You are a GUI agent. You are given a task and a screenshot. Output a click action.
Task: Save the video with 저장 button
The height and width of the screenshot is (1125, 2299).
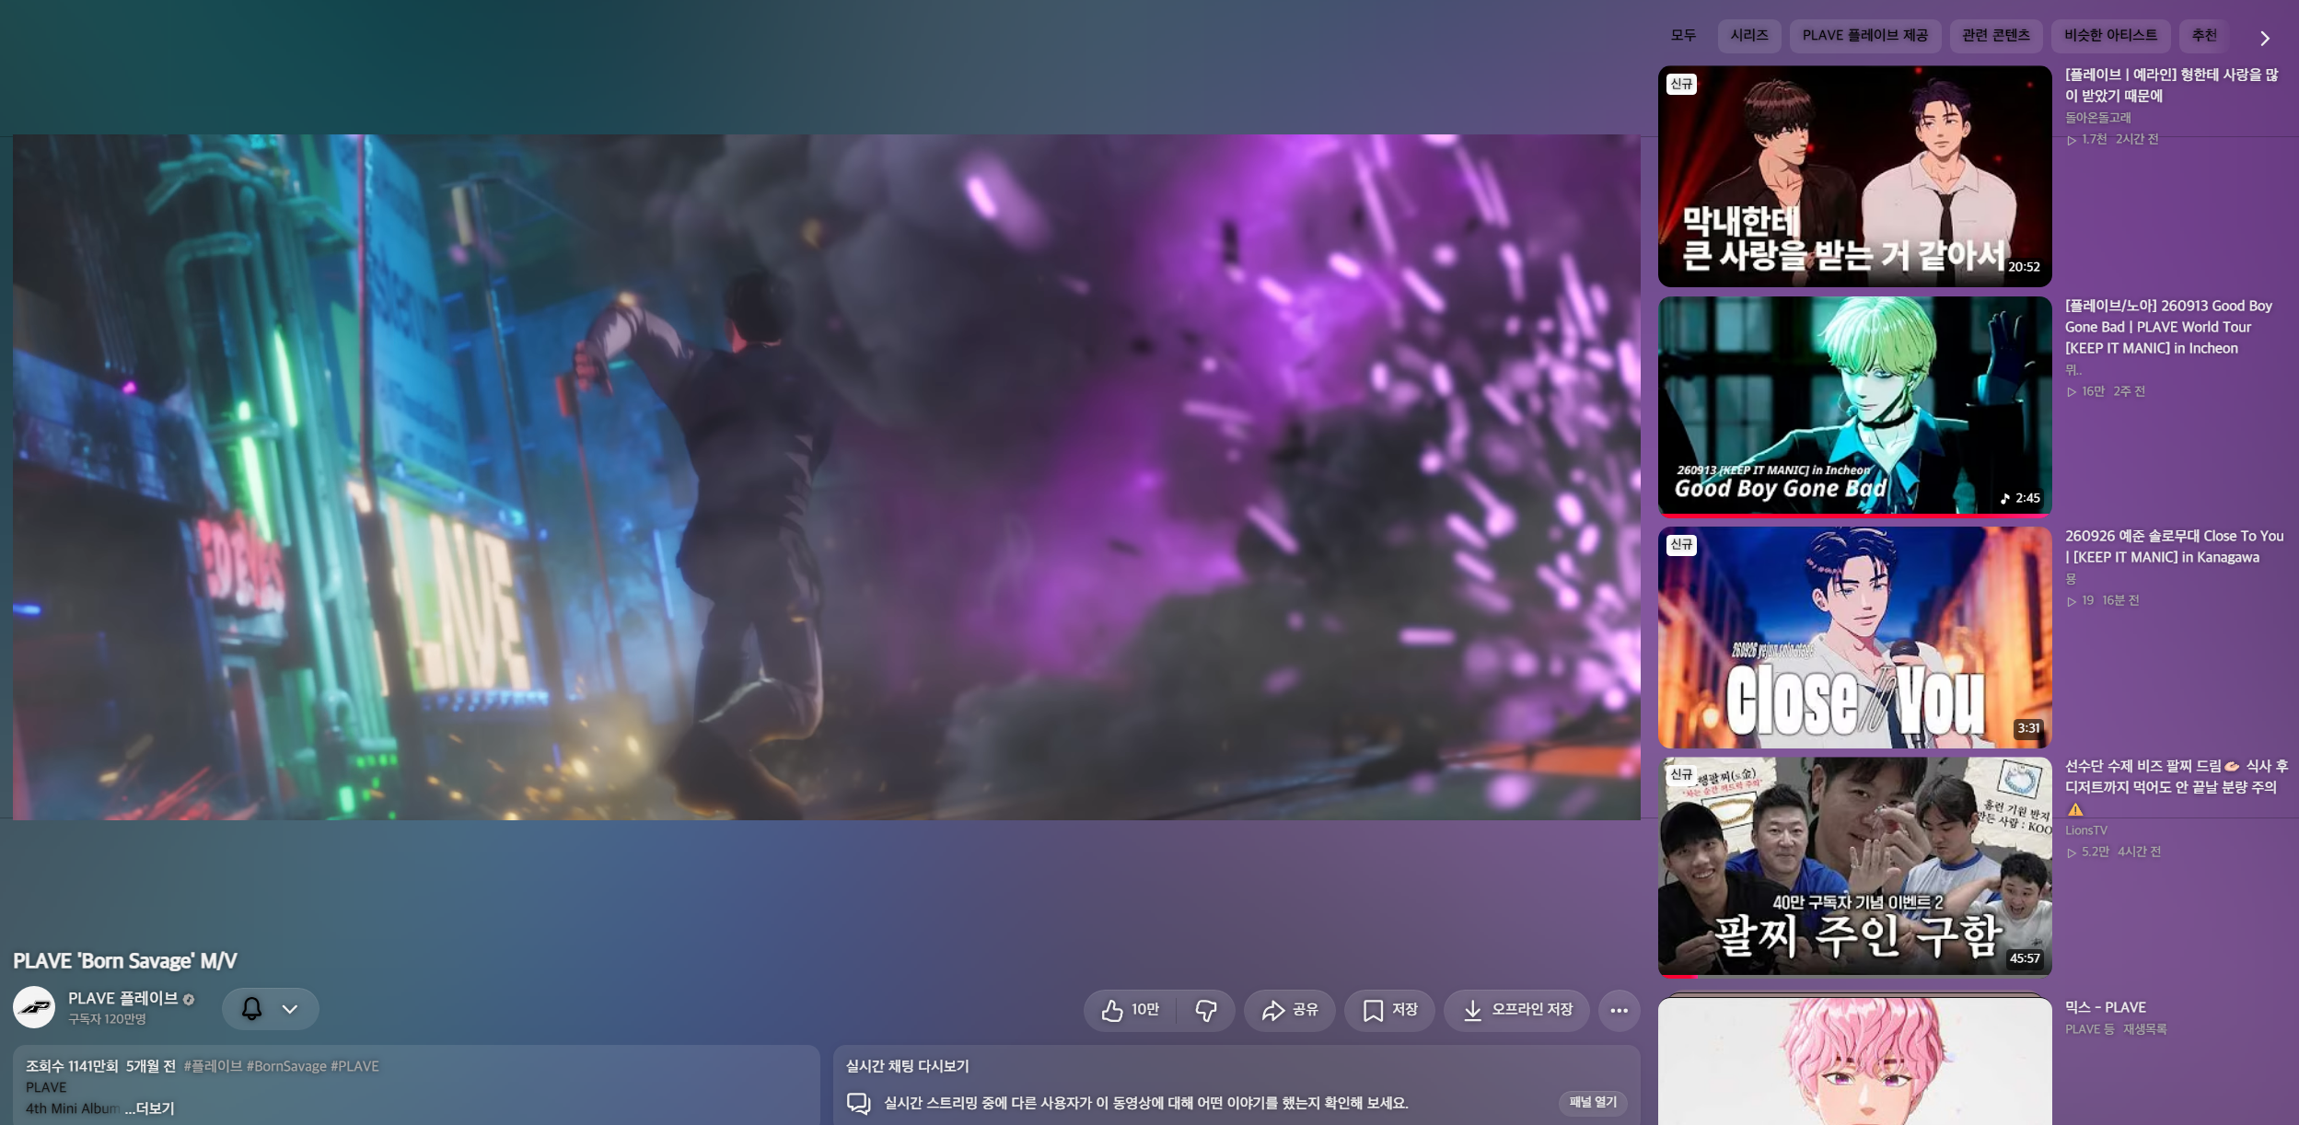click(x=1389, y=1010)
